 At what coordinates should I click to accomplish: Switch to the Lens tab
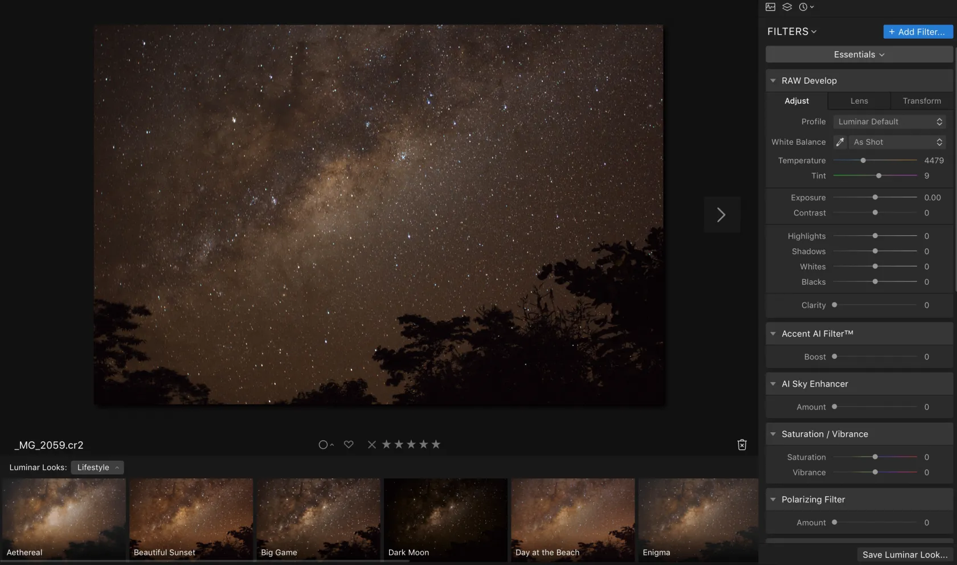click(x=859, y=101)
